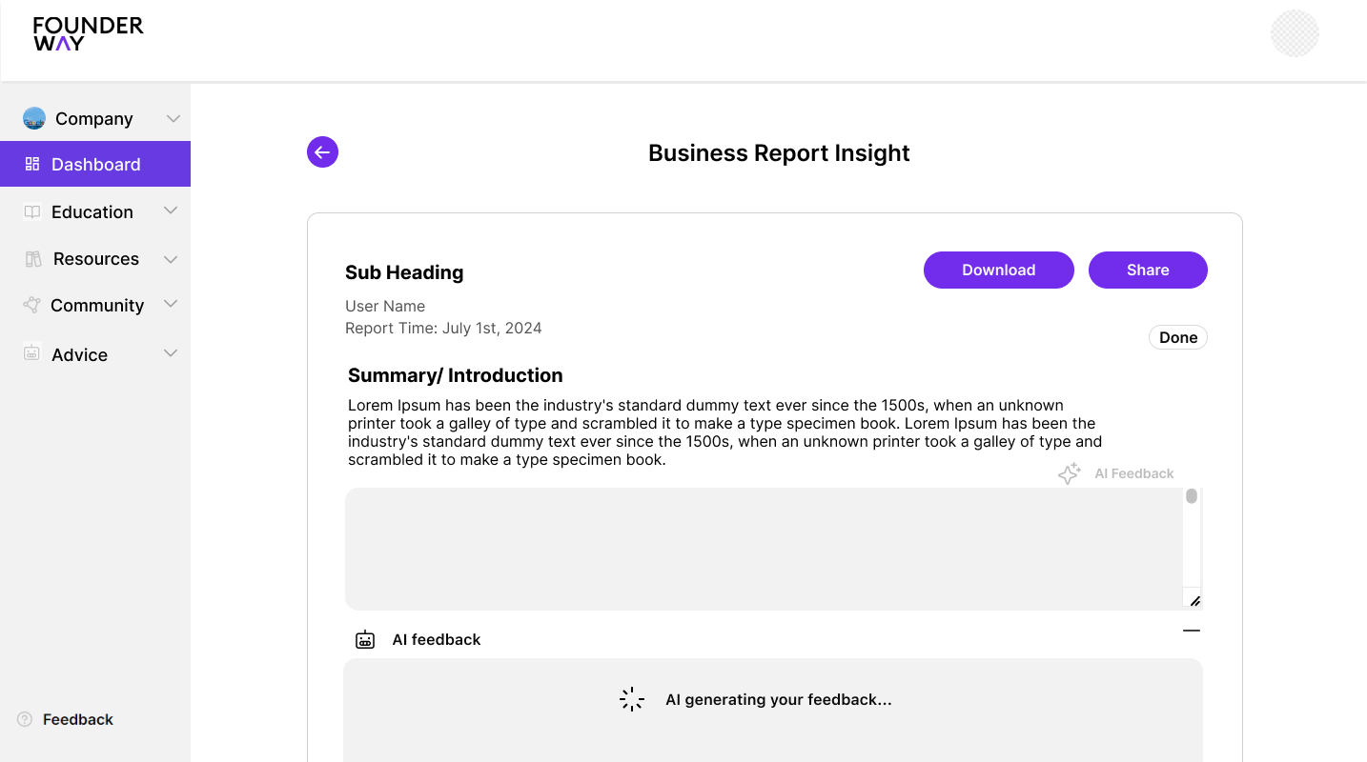This screenshot has width=1367, height=762.
Task: Click the Feedback question mark icon
Action: pyautogui.click(x=25, y=719)
